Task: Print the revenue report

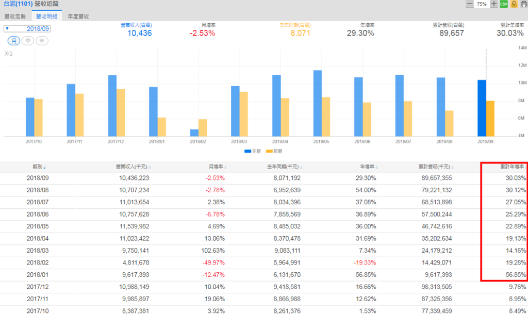Action: point(524,4)
